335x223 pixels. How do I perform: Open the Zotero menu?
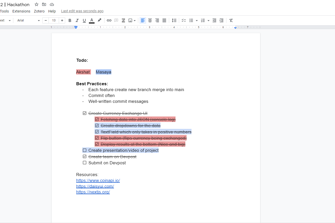39,11
